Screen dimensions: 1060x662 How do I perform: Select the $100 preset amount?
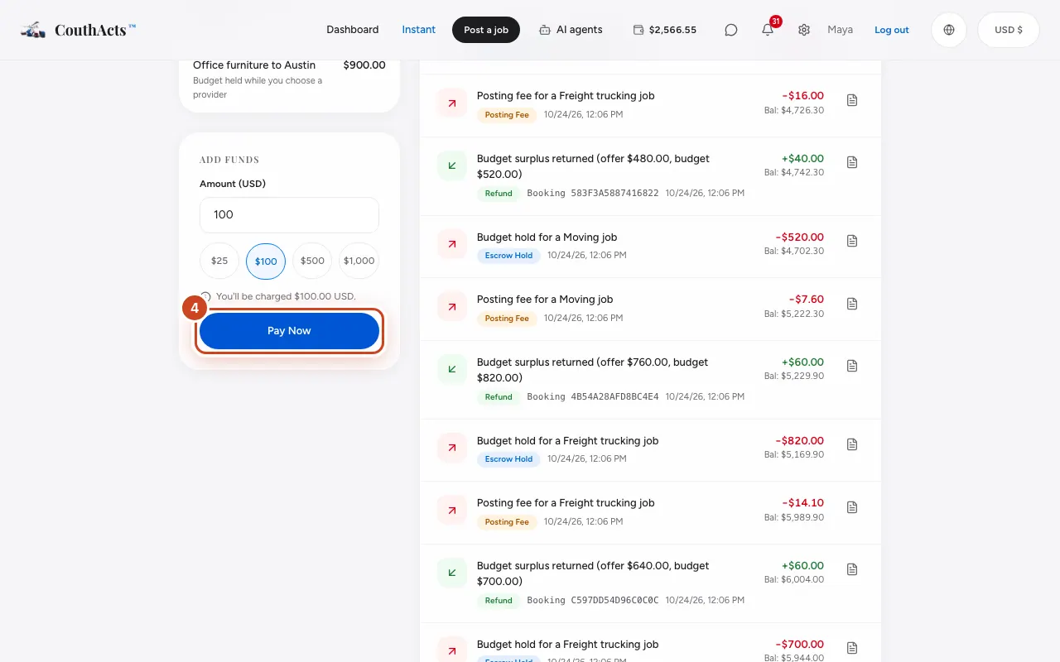click(x=266, y=261)
